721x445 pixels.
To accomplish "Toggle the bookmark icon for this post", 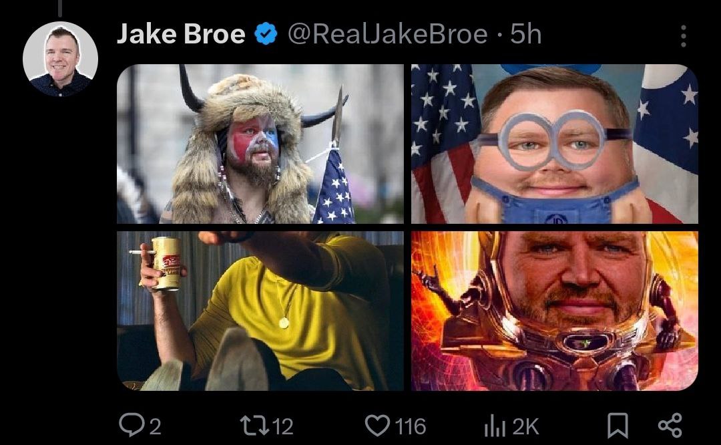I will coord(618,425).
